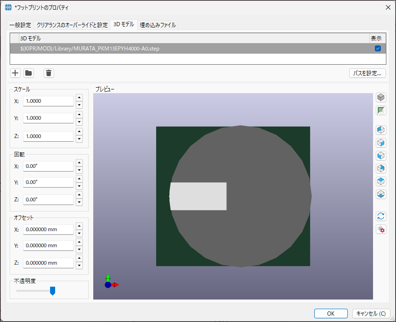Add a new 3D model row
This screenshot has height=322, width=396.
click(x=15, y=73)
